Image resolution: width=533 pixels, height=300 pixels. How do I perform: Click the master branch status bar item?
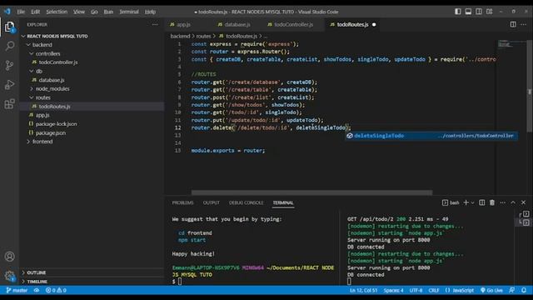17,290
